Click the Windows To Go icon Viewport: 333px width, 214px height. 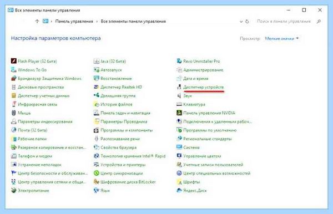pos(13,70)
